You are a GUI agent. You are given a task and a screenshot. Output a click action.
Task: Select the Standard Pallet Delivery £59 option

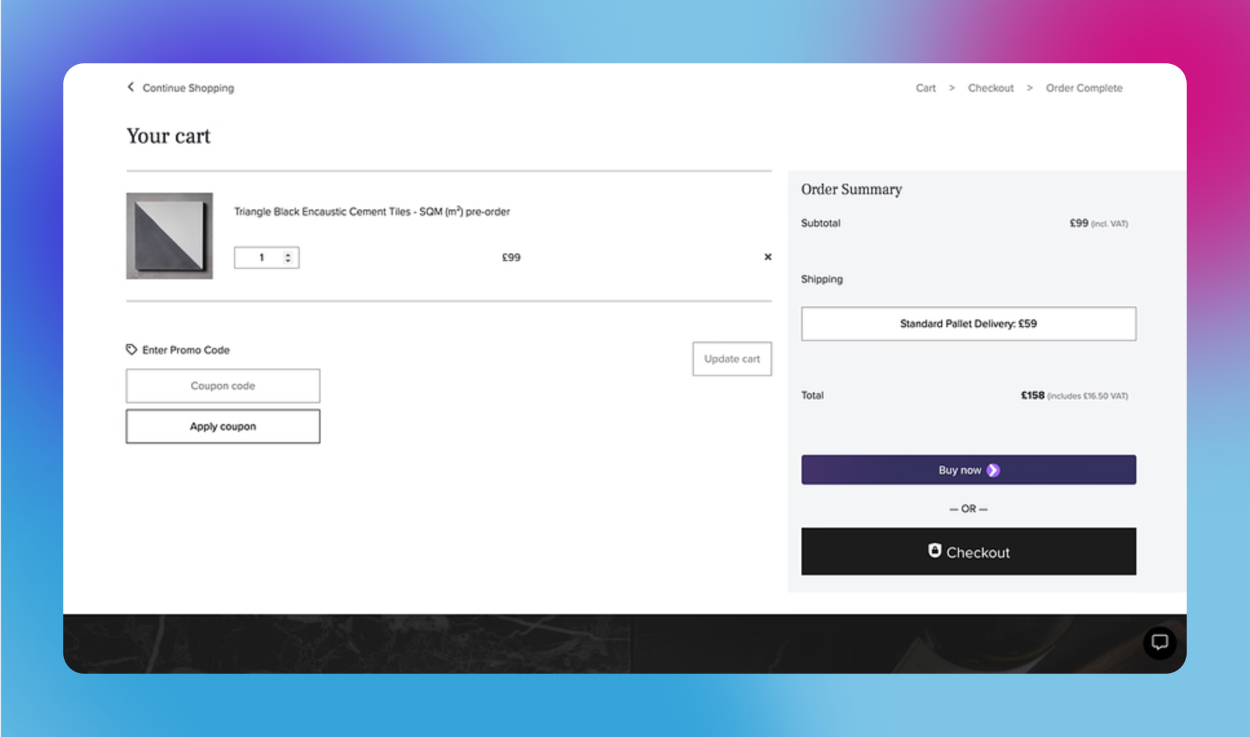pyautogui.click(x=968, y=323)
